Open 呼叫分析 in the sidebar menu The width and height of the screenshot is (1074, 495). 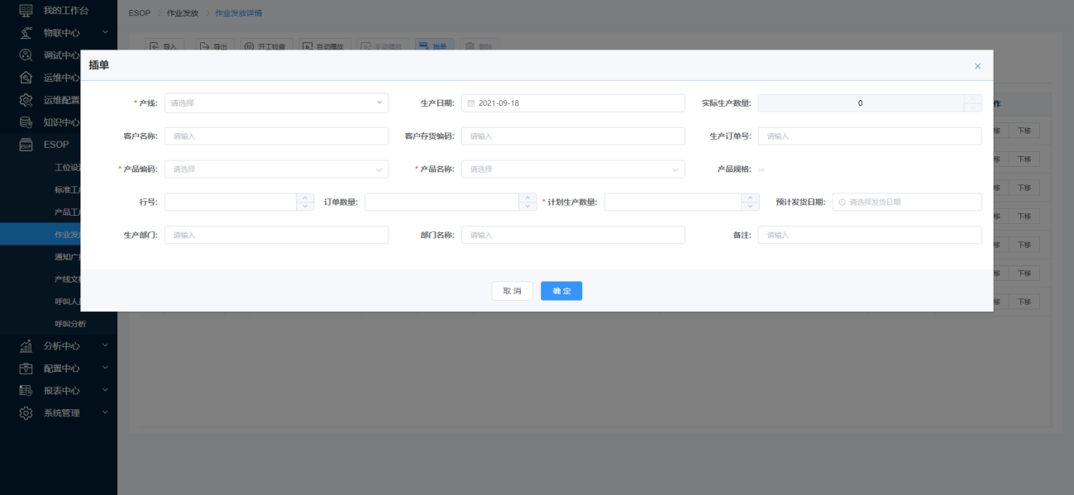(x=70, y=324)
